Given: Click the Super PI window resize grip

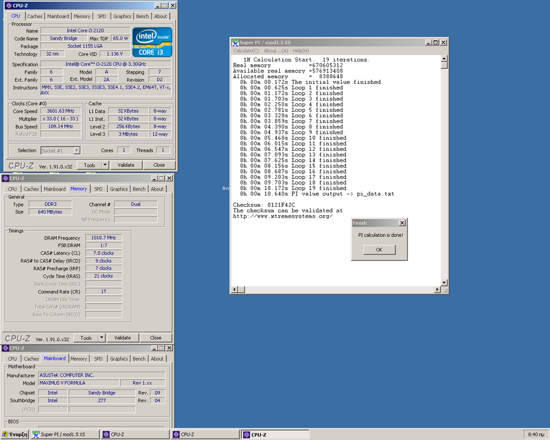Looking at the screenshot, I should click(x=444, y=290).
